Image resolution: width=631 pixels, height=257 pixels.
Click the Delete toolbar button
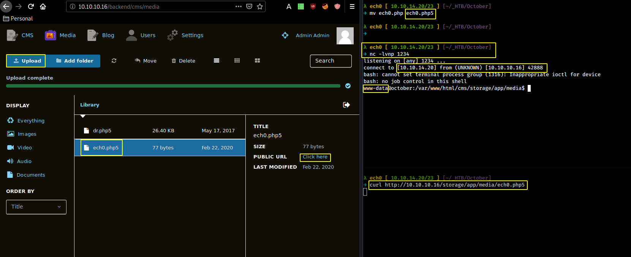point(183,61)
